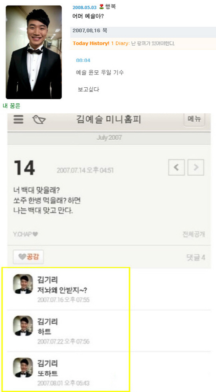Open the avatar on the 저놔왜 안받지 comment
The height and width of the screenshot is (392, 216).
23,284
